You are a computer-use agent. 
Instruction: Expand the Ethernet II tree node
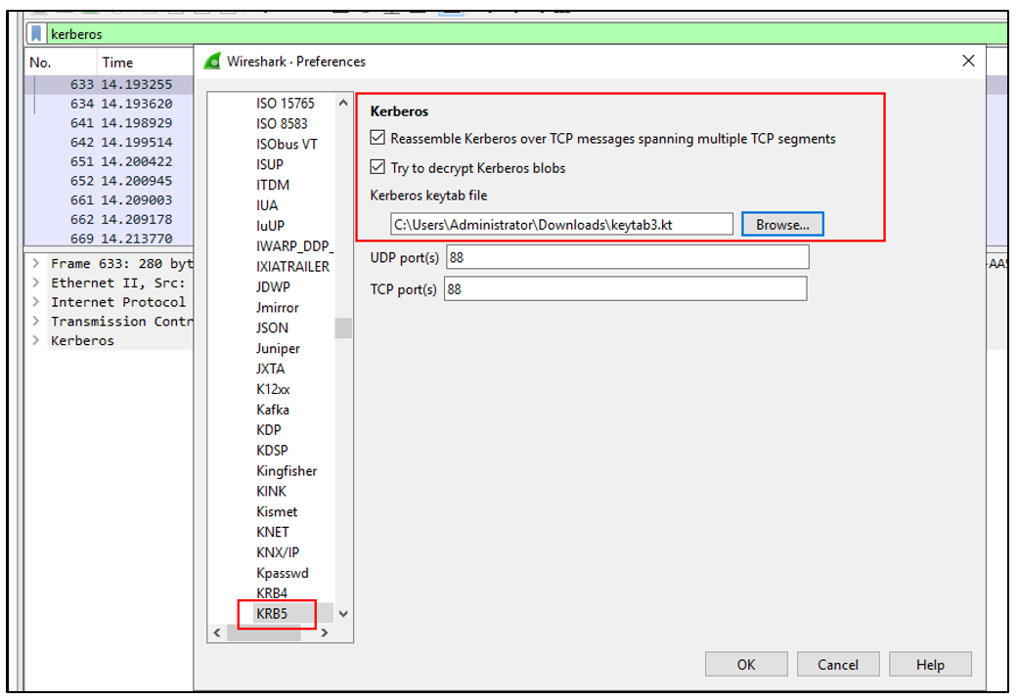coord(36,283)
